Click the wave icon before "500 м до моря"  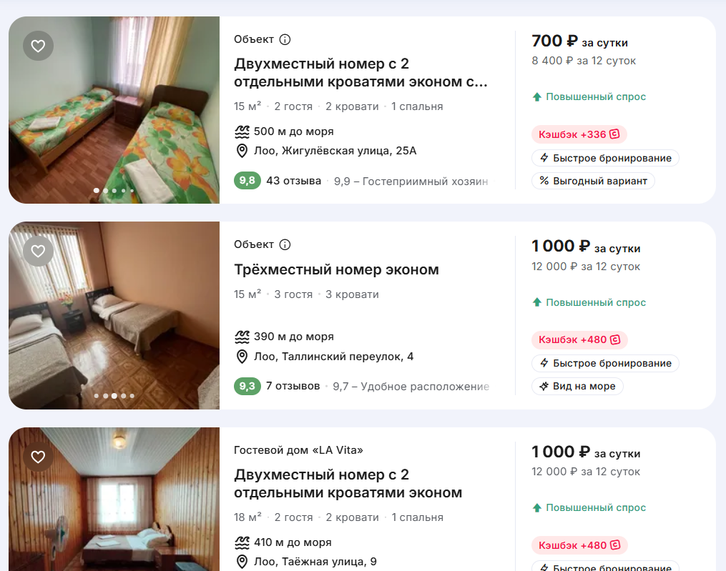[242, 131]
